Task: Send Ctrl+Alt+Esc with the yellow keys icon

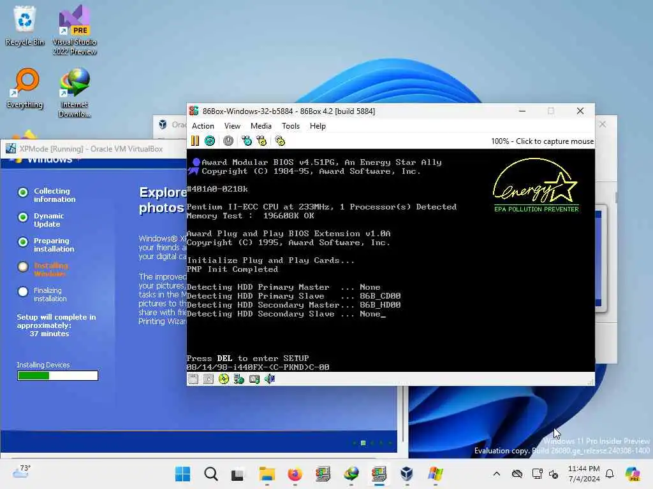Action: coord(261,141)
